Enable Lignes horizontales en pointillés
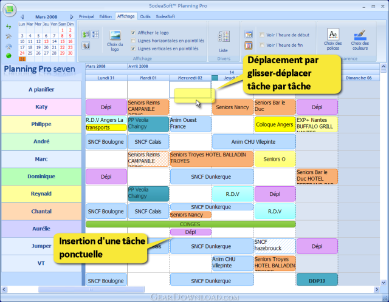This screenshot has height=302, width=389. coord(133,41)
